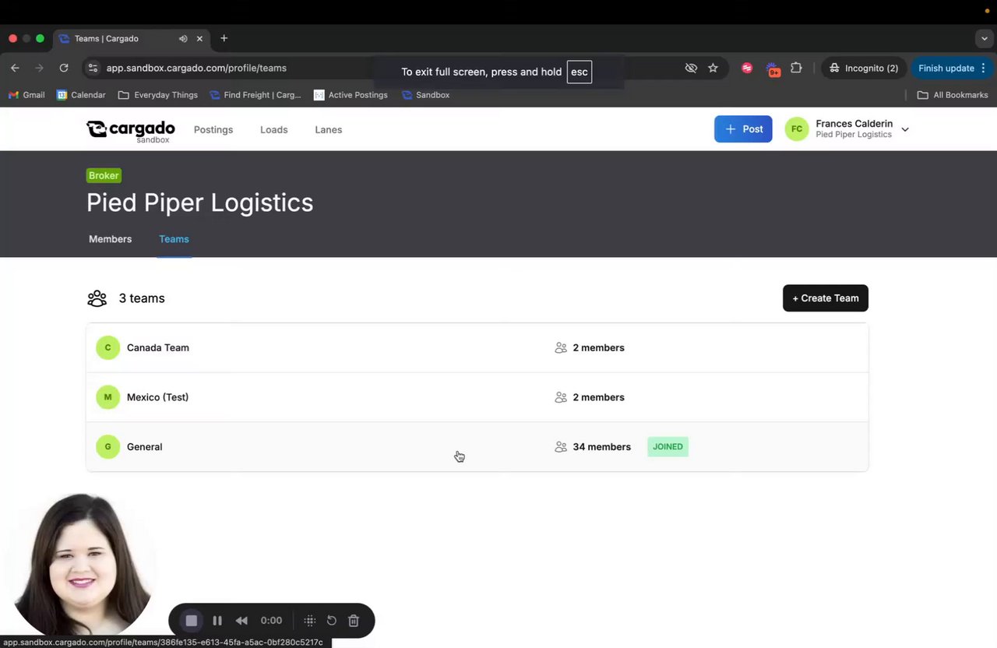This screenshot has width=997, height=648.
Task: Reload the page with refresh icon
Action: (x=64, y=68)
